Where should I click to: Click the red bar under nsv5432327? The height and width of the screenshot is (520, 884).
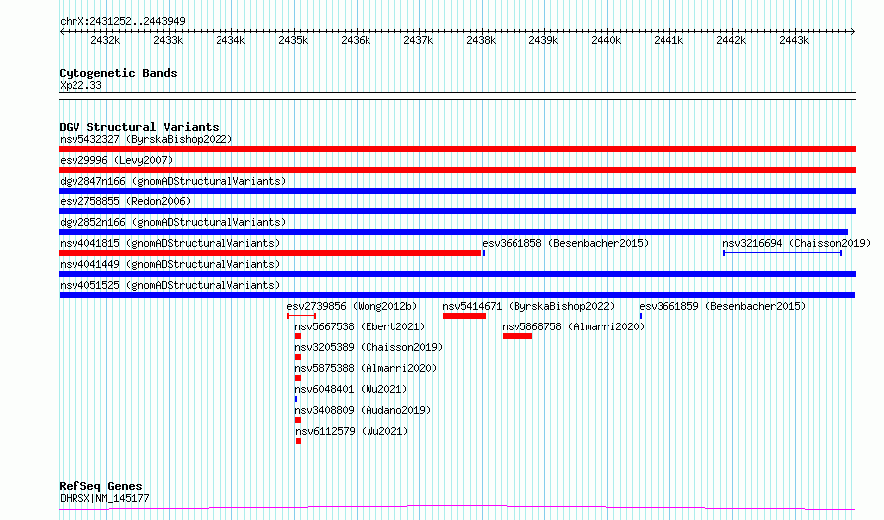point(457,149)
